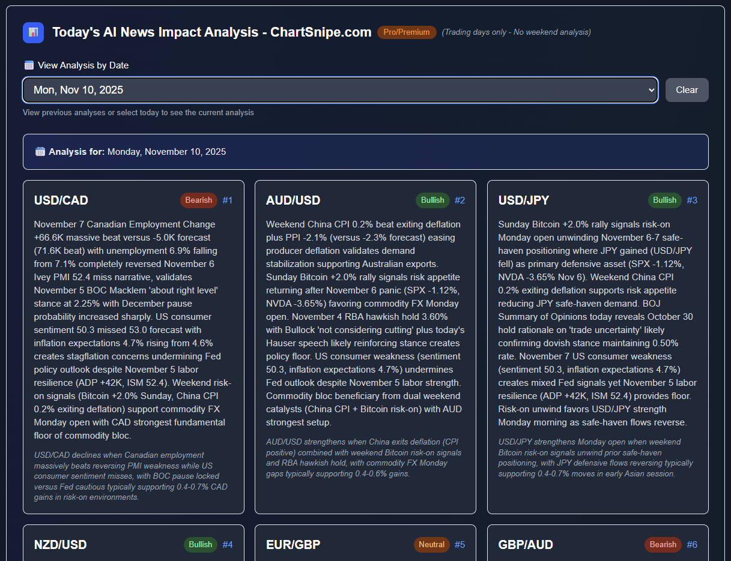Click the dropdown chevron next to Mon, Nov 10, 2025
731x561 pixels.
tap(651, 89)
